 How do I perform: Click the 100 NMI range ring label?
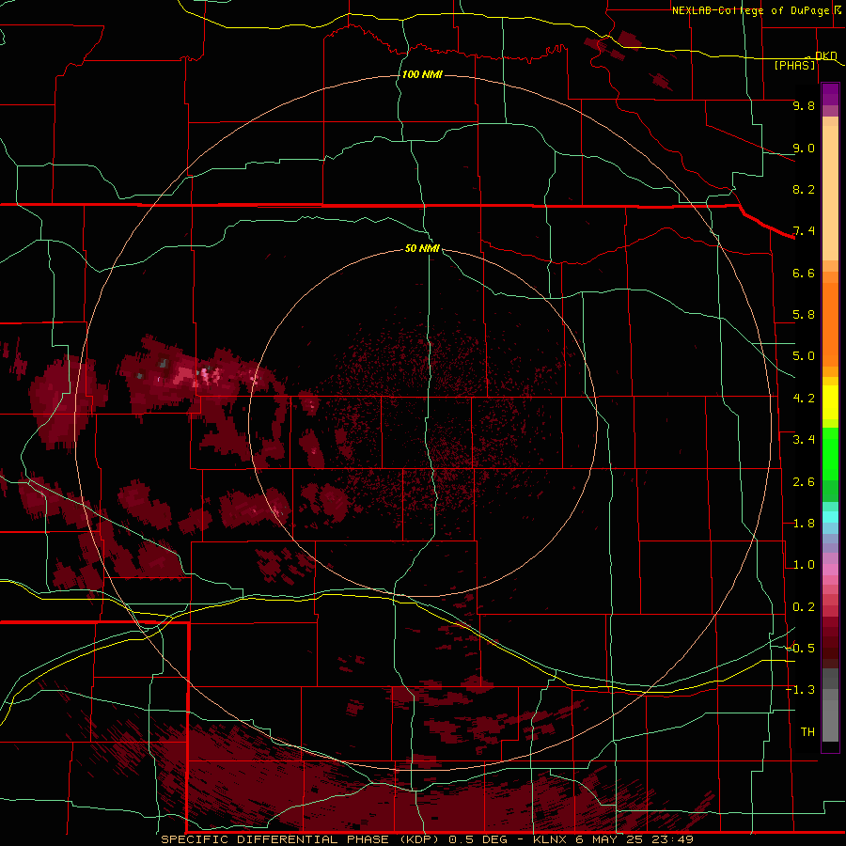[422, 74]
